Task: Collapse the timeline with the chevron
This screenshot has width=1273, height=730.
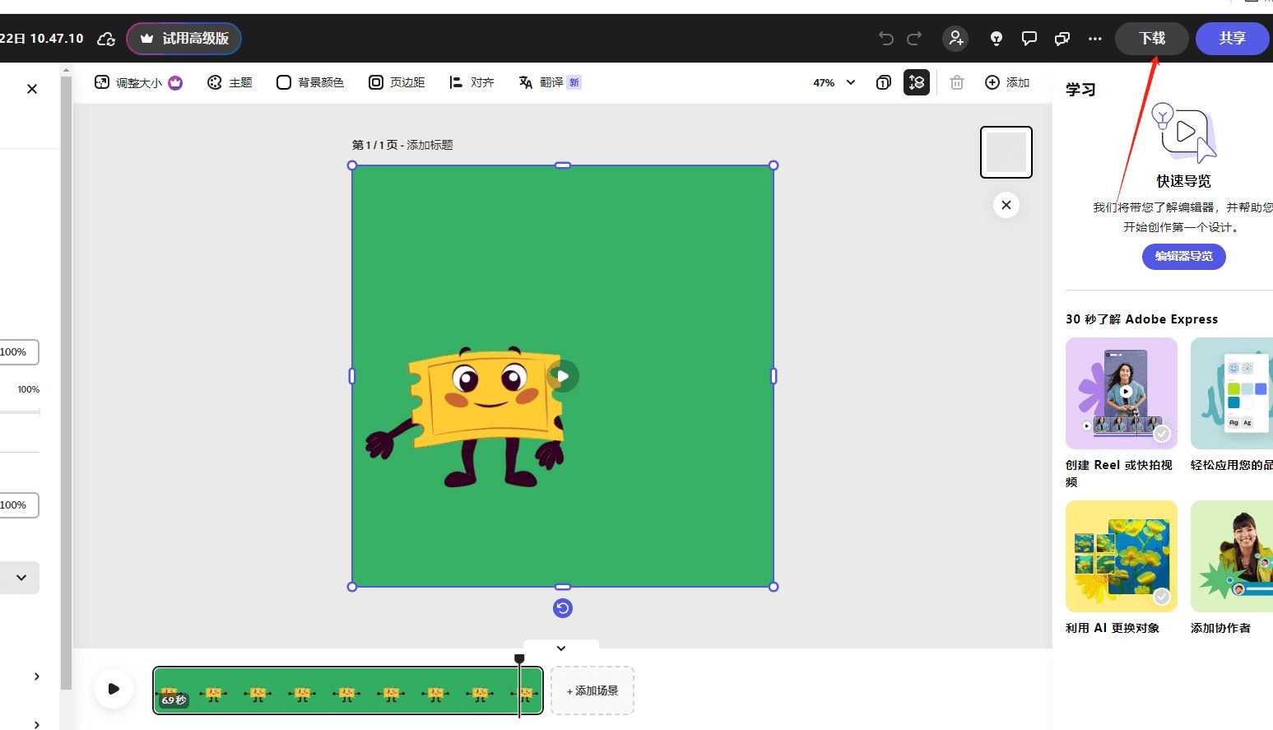Action: [x=561, y=648]
